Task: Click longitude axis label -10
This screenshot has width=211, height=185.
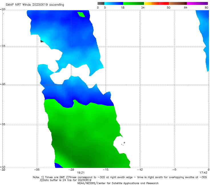Action: pyautogui.click(x=140, y=170)
